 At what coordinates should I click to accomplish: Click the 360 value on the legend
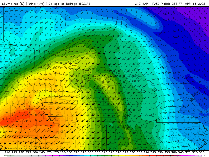click(x=174, y=152)
